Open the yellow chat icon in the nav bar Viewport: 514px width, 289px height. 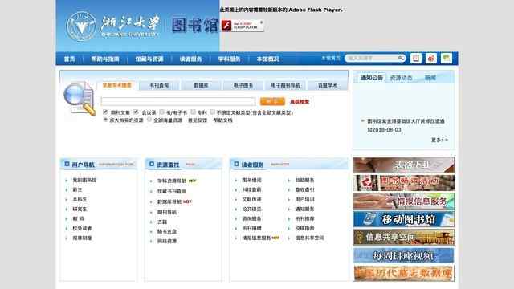click(x=447, y=59)
